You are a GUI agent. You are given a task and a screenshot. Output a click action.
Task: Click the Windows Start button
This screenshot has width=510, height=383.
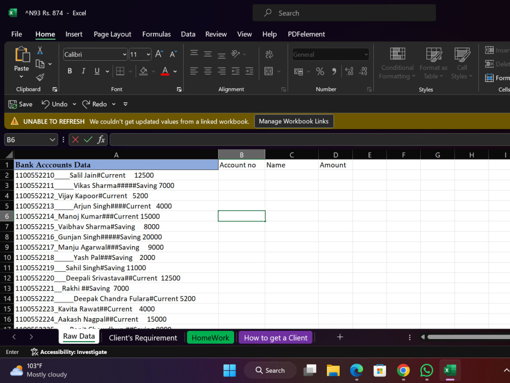click(x=229, y=370)
